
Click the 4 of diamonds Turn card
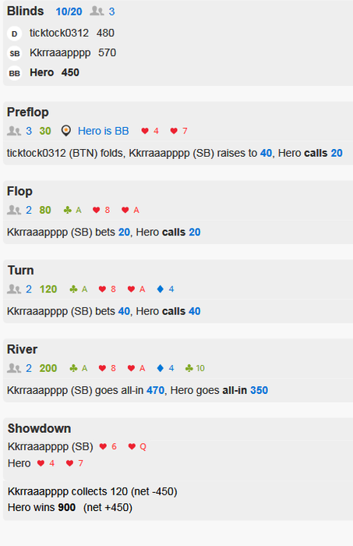coord(165,289)
